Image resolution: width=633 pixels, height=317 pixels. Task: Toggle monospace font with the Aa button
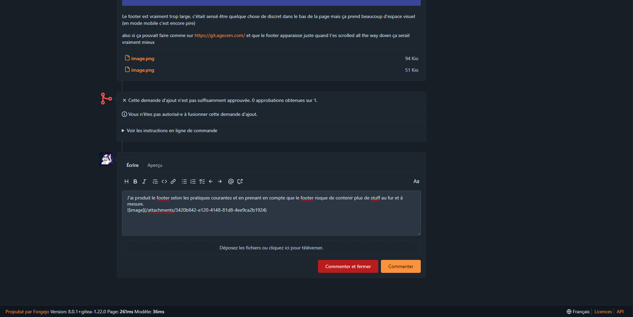click(416, 181)
